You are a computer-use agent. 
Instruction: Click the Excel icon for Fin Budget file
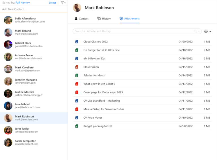click(x=77, y=50)
